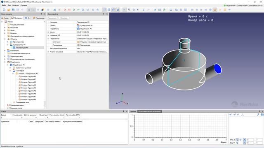The height and width of the screenshot is (148, 264).
Task: Expand the Граничные условия node
Action: (10, 68)
